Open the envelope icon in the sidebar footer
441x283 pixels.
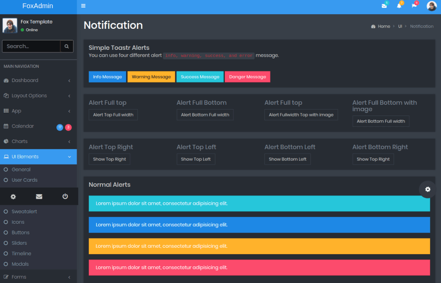(39, 196)
